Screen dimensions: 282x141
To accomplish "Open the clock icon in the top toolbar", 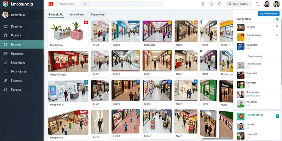I will click(x=211, y=4).
